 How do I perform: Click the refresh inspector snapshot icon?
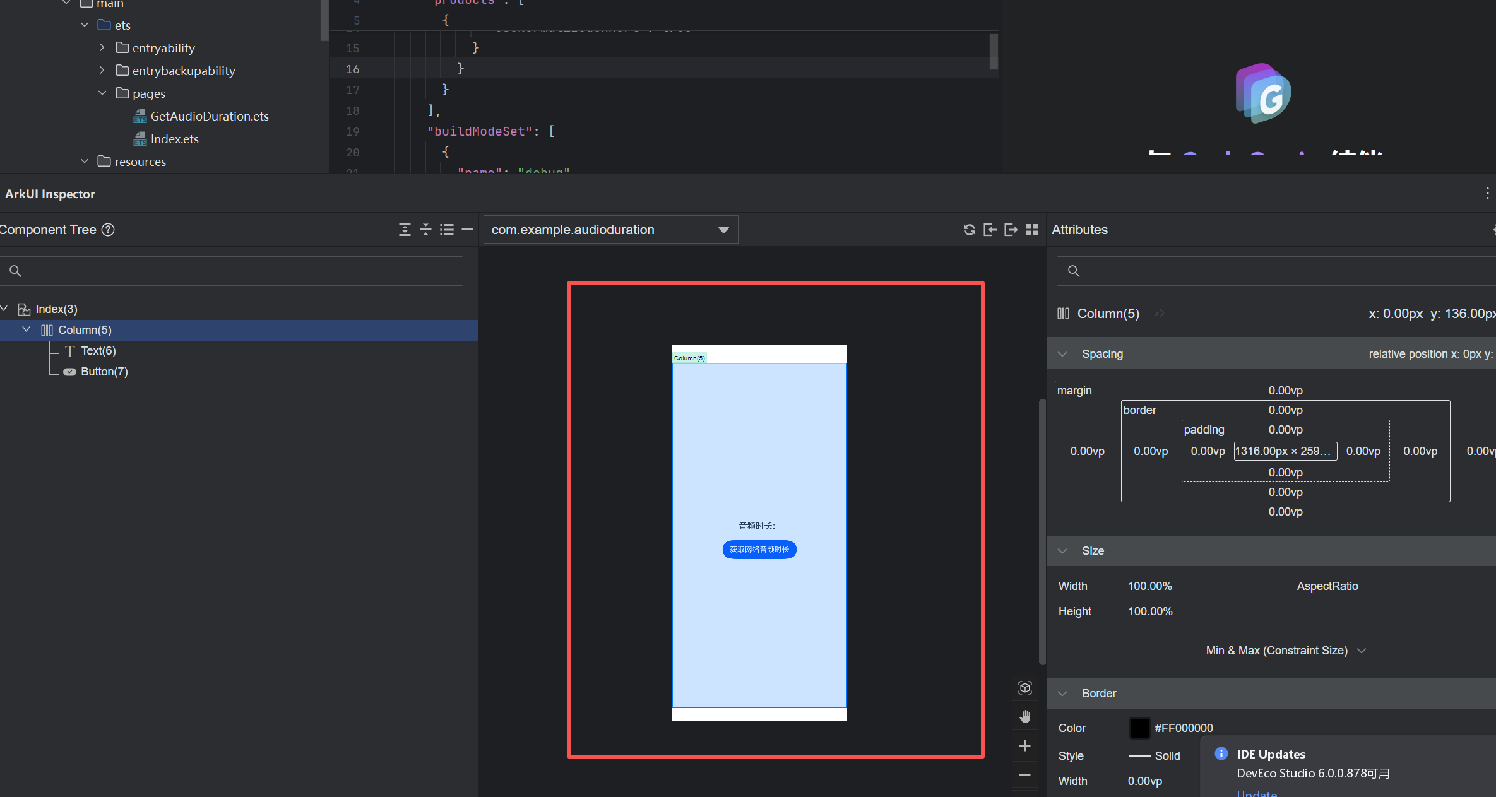click(x=969, y=230)
